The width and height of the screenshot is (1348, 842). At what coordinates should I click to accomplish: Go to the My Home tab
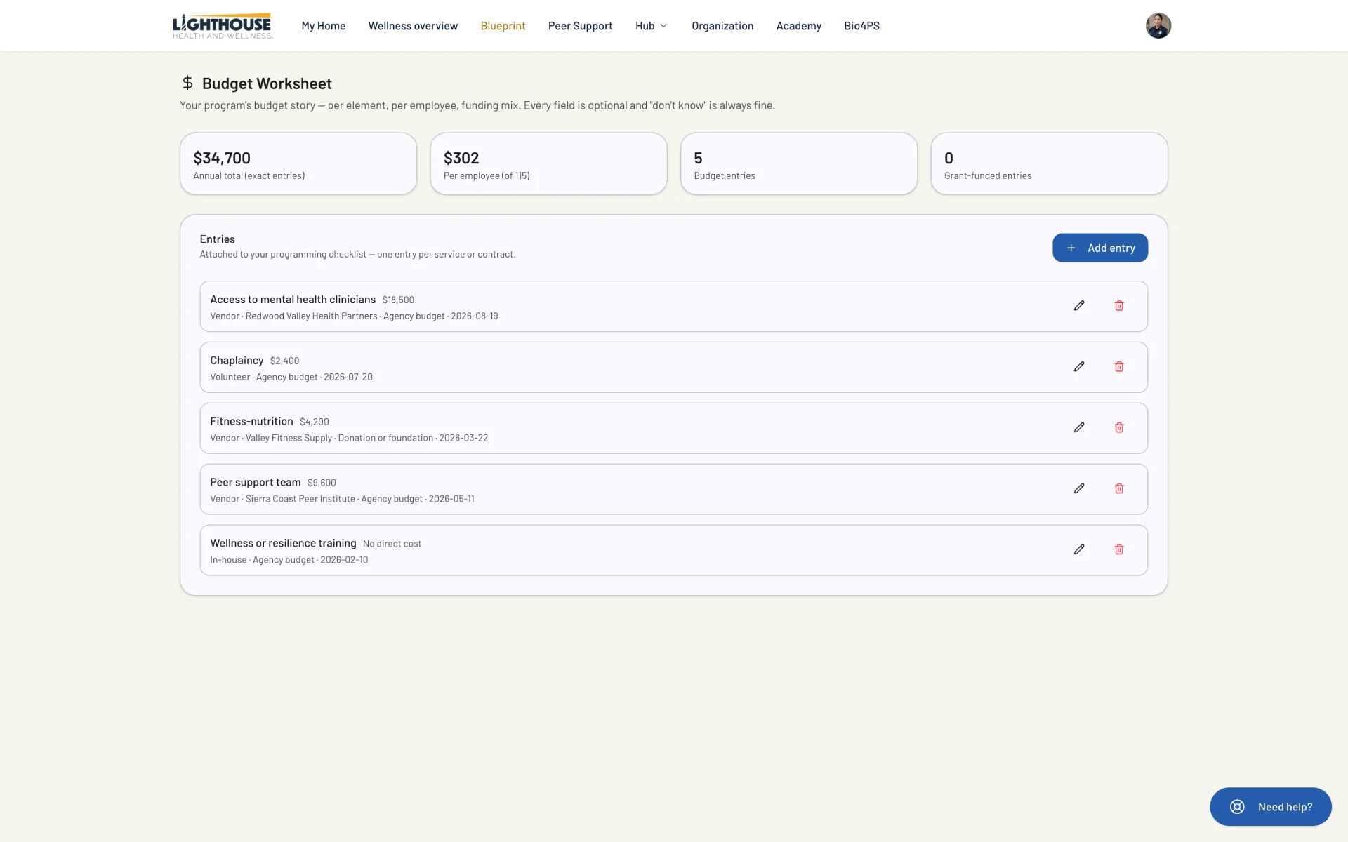click(323, 26)
